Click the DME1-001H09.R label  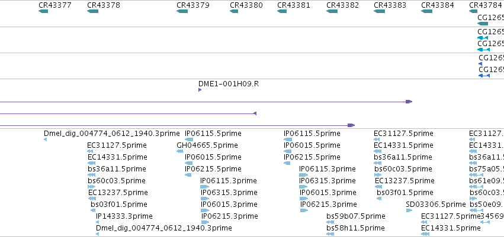(229, 84)
